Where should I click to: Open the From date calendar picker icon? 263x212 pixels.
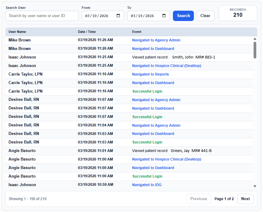(118, 16)
